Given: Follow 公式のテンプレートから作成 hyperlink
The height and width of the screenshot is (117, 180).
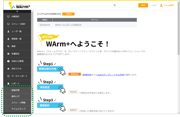Looking at the screenshot, I should point(111,75).
